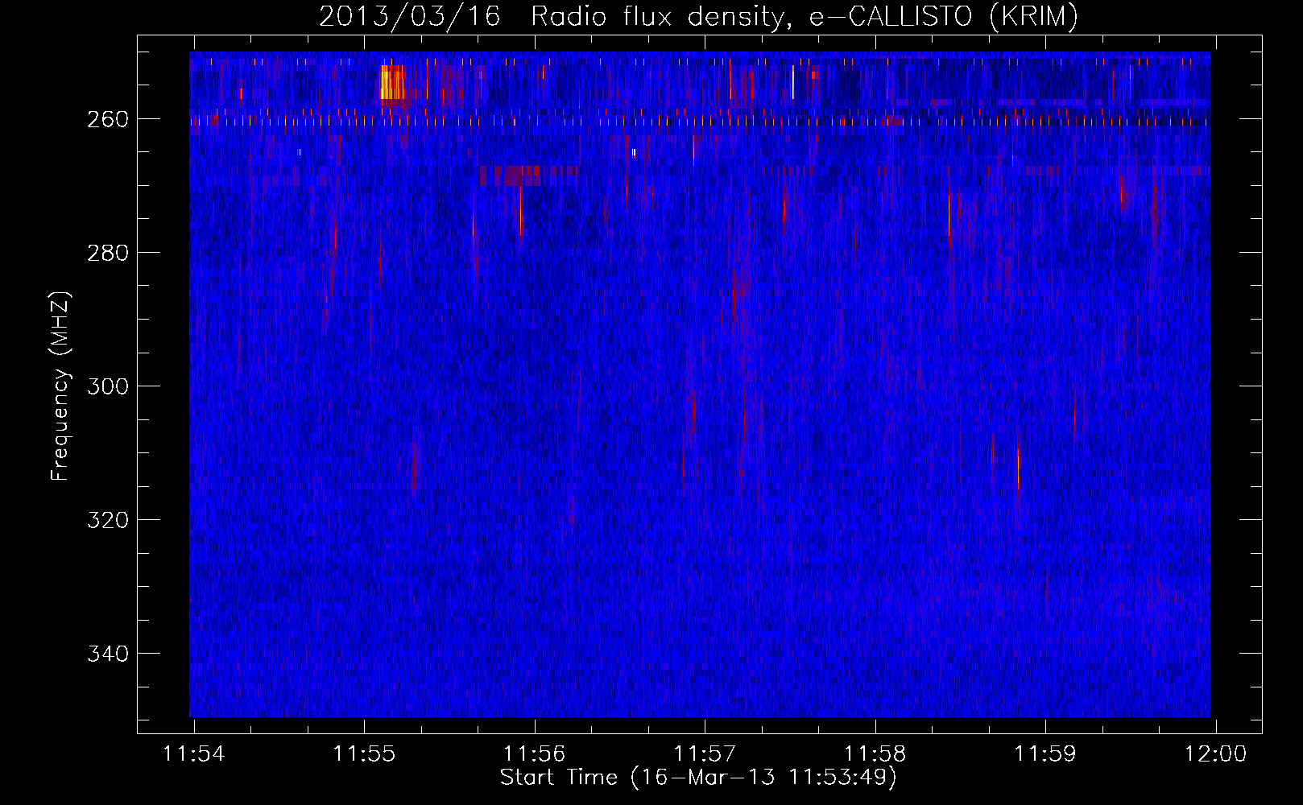Select the 340 frequency tick label
Screen dimensions: 1303x805
point(108,654)
